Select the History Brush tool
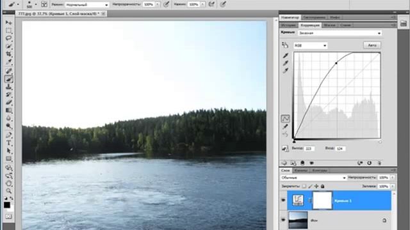 point(8,95)
